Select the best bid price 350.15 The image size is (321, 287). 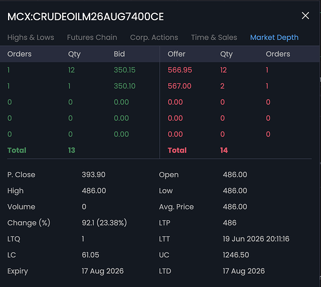pyautogui.click(x=125, y=70)
